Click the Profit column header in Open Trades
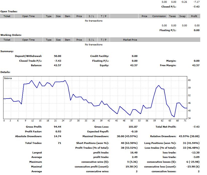Viewport: 207px width, 175px height. tap(194, 16)
